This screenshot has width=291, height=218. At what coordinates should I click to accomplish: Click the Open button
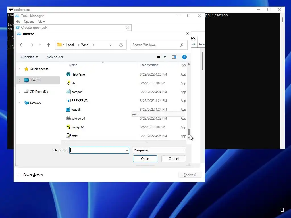[x=145, y=159]
